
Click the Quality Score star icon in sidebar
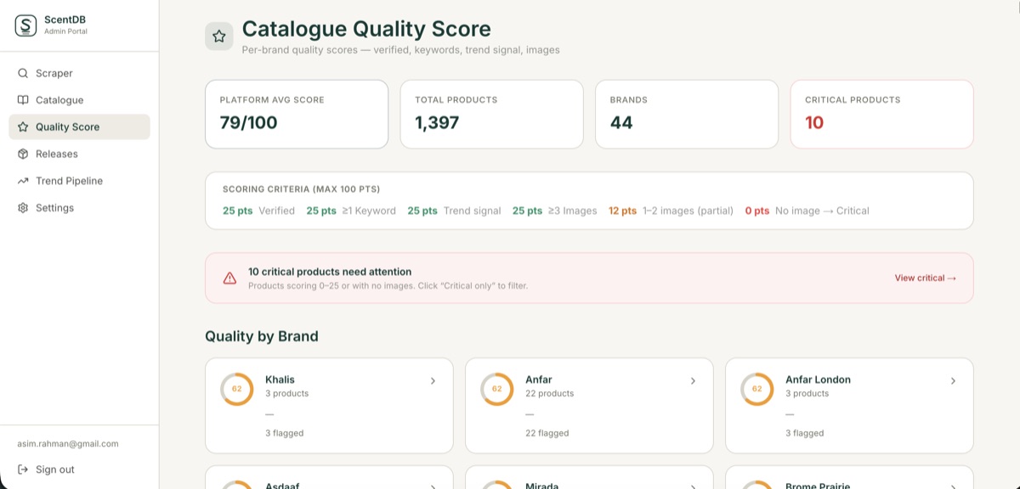pos(23,126)
